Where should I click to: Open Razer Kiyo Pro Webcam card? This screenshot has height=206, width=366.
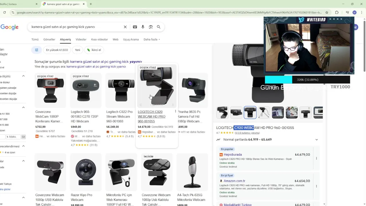[x=86, y=180]
